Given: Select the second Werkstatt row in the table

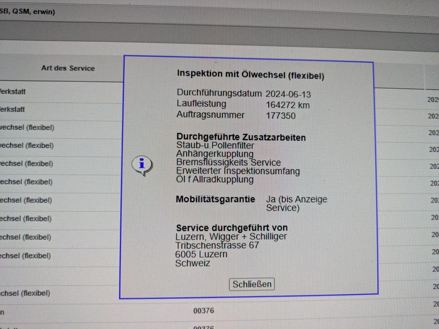Looking at the screenshot, I should pos(13,109).
